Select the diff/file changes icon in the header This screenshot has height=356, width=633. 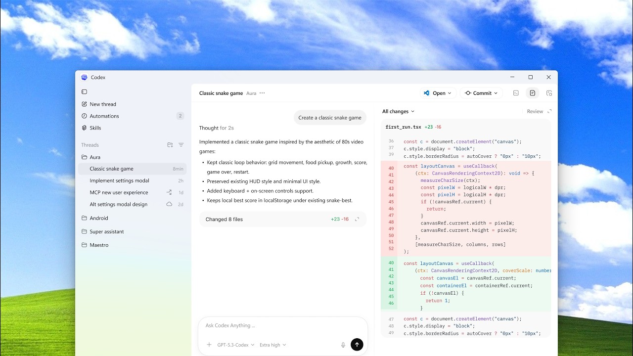pos(532,93)
